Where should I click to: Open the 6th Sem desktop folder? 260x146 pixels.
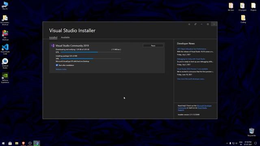(231, 7)
